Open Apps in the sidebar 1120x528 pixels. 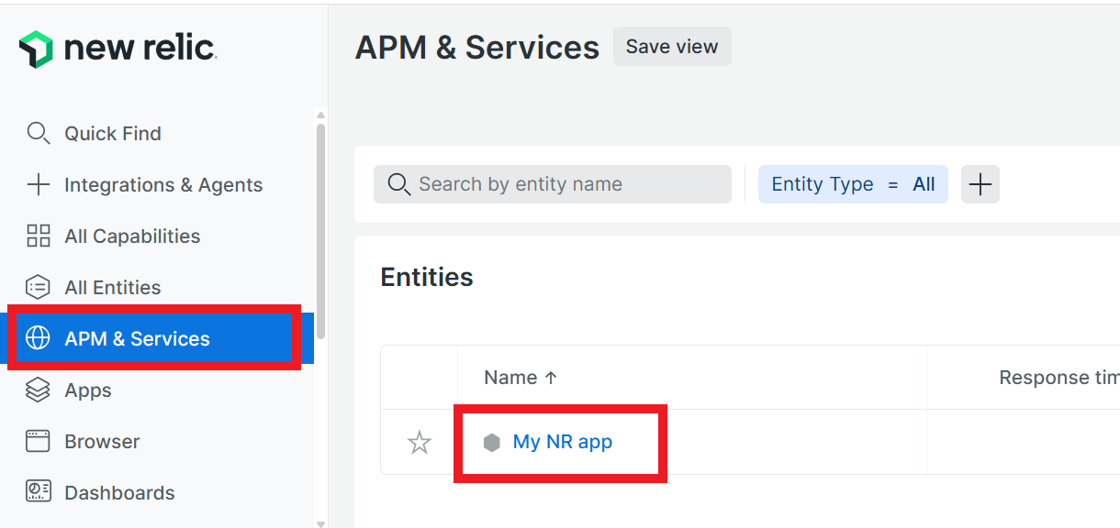[88, 390]
